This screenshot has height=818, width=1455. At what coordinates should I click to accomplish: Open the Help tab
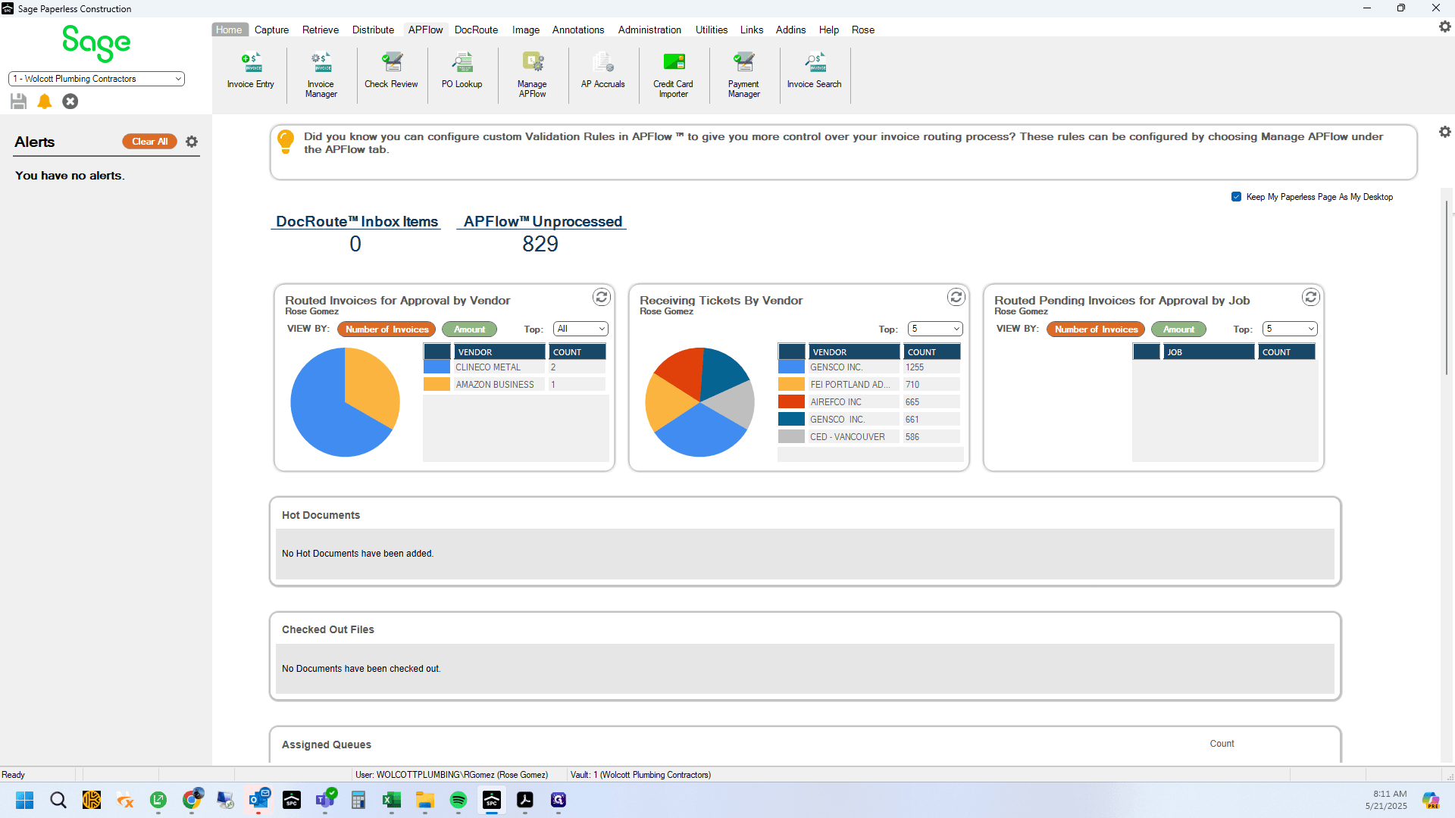[828, 30]
